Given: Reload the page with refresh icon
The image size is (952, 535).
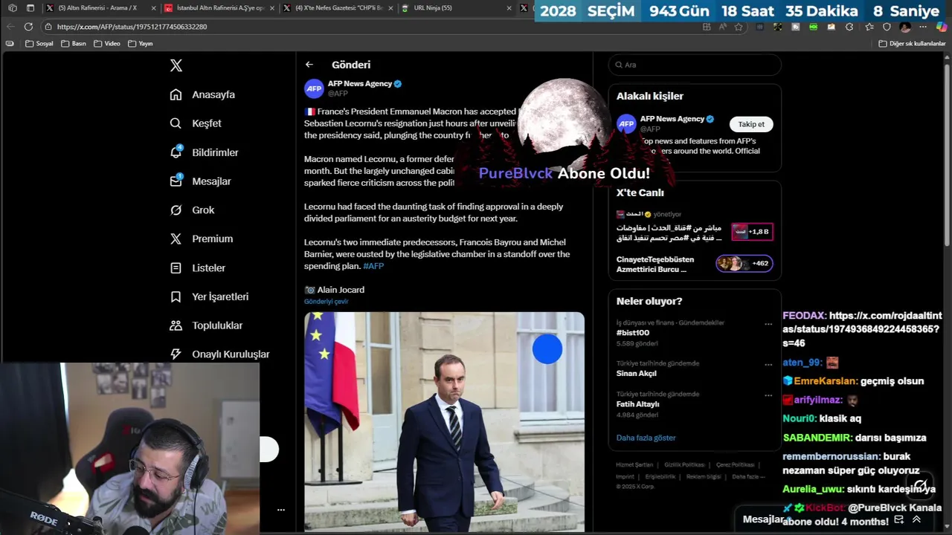Looking at the screenshot, I should 28,26.
